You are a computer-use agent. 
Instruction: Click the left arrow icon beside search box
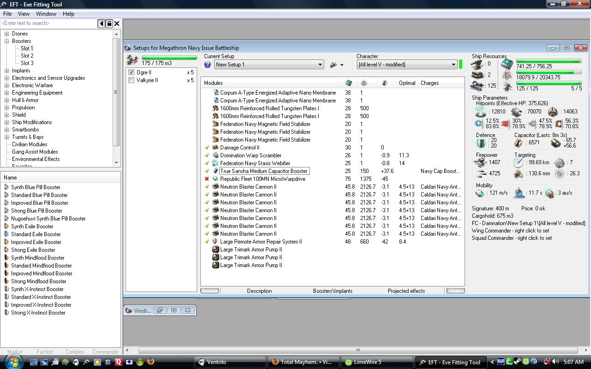[x=102, y=24]
